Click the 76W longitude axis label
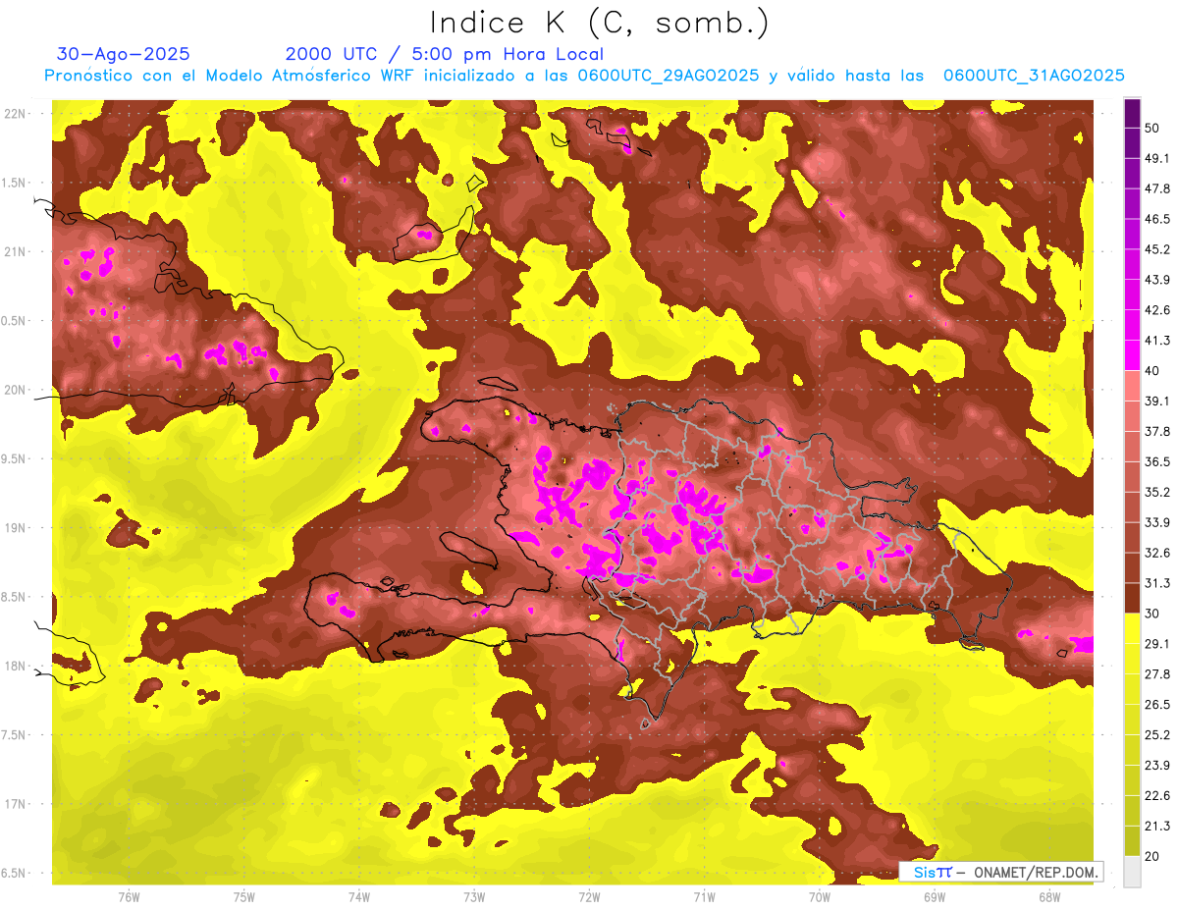 pyautogui.click(x=129, y=896)
